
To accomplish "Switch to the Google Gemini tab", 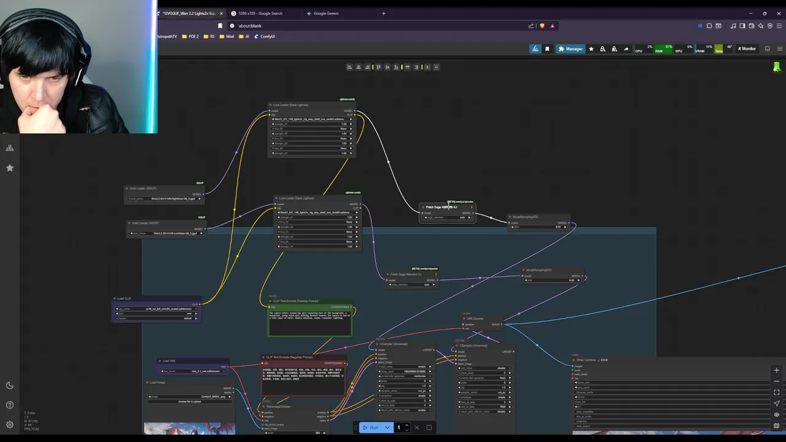I will (x=325, y=14).
